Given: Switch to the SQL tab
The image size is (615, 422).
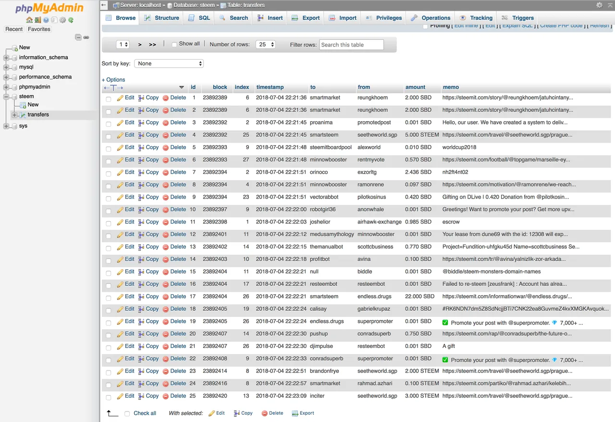Looking at the screenshot, I should (x=199, y=18).
